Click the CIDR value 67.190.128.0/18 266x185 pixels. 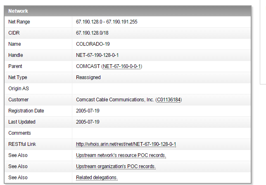92,33
